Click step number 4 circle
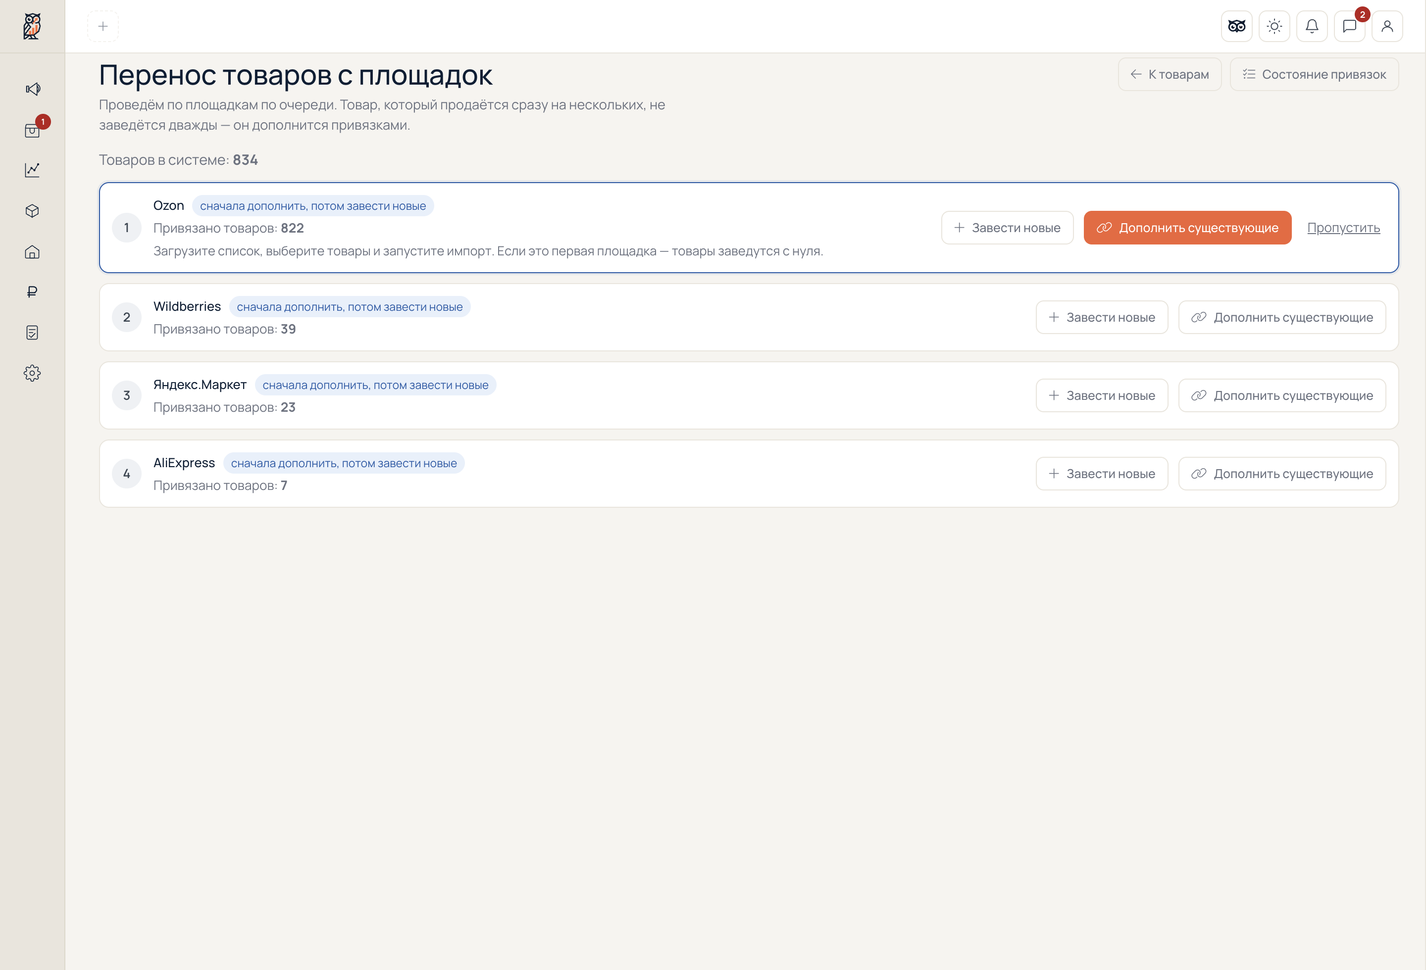The image size is (1426, 970). point(126,473)
